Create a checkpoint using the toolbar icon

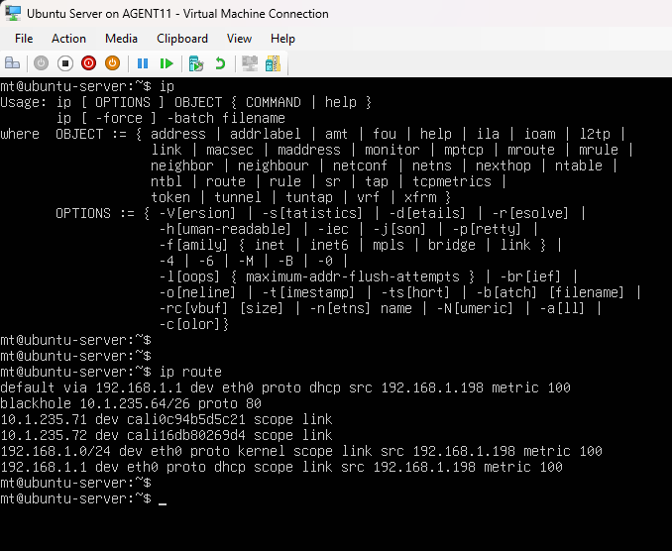pos(196,63)
